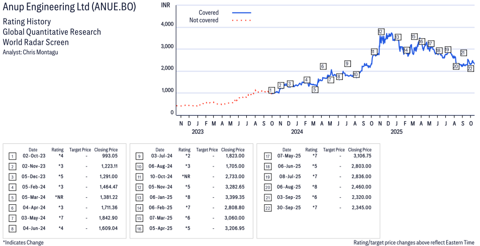Image resolution: width=480 pixels, height=246 pixels.
Task: Click the 4,000 label on the INR axis
Action: tap(167, 24)
